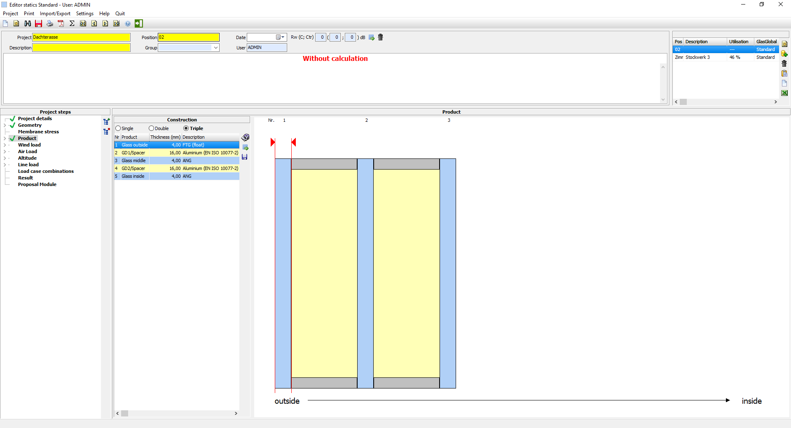Select Project details step
This screenshot has width=791, height=428.
[35, 119]
